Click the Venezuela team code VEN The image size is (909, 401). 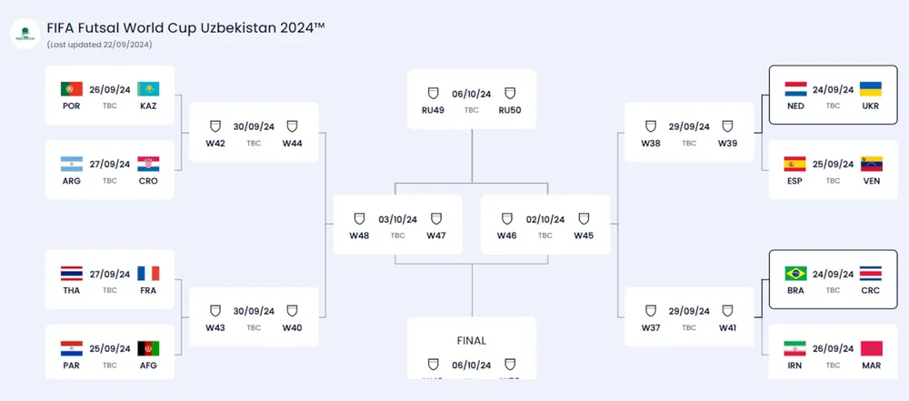pos(872,181)
